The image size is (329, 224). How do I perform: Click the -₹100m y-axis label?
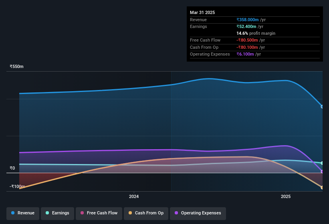point(17,186)
